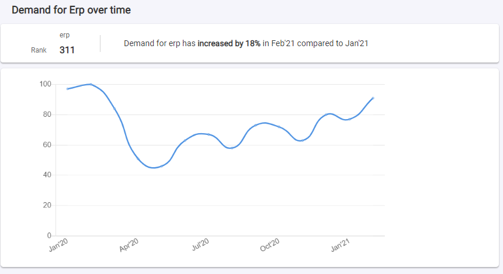Click the 20 y-axis label
This screenshot has width=503, height=274.
[47, 206]
